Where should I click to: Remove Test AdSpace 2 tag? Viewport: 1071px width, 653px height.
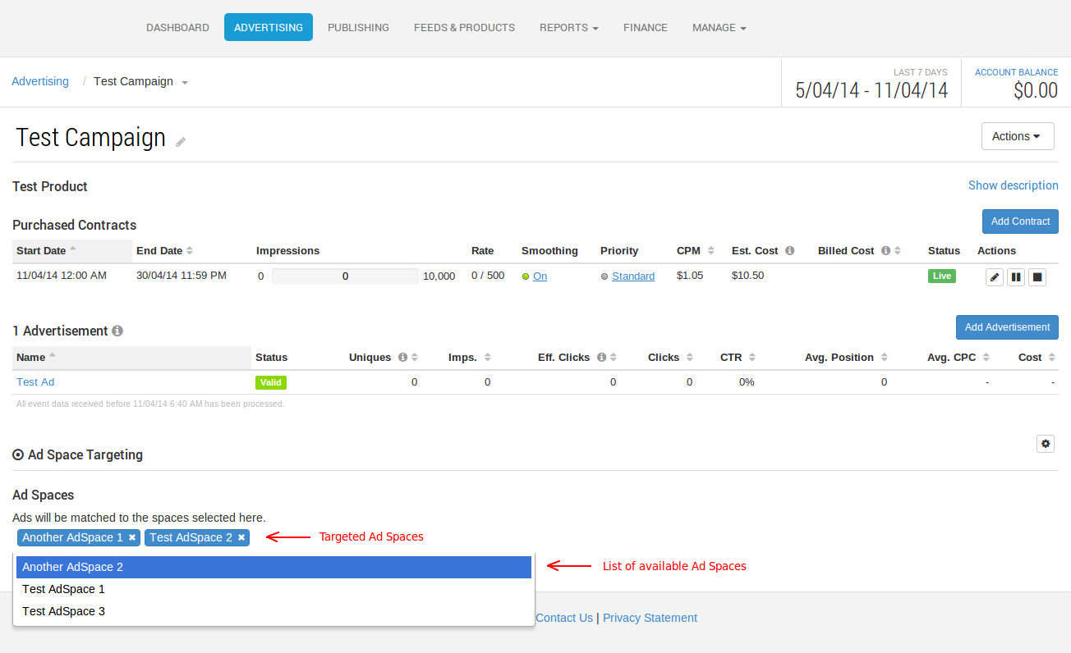tap(241, 537)
